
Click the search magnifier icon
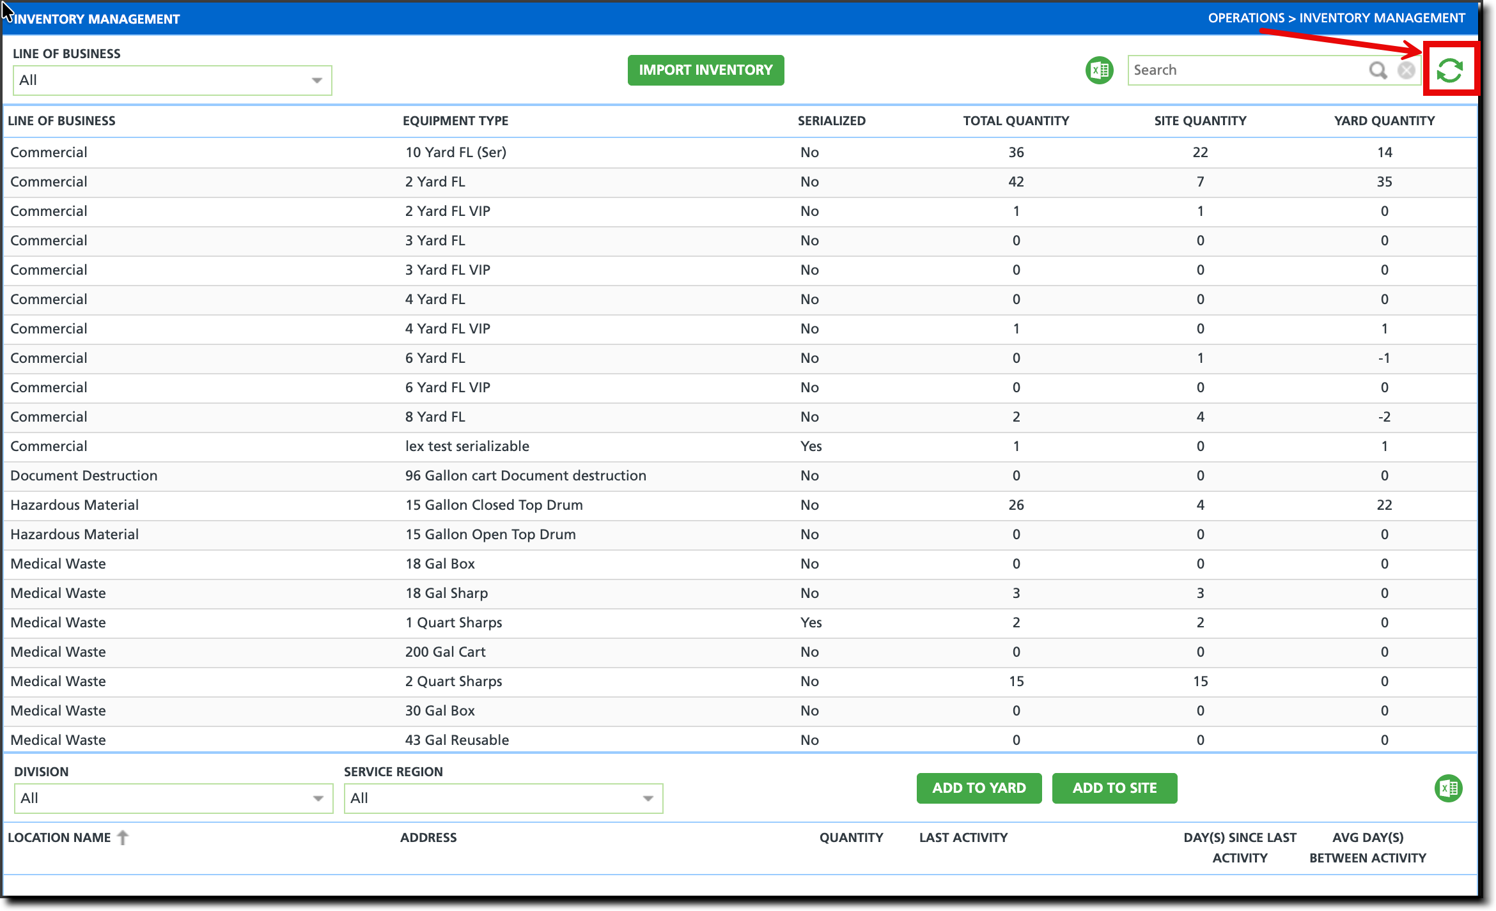click(1377, 70)
